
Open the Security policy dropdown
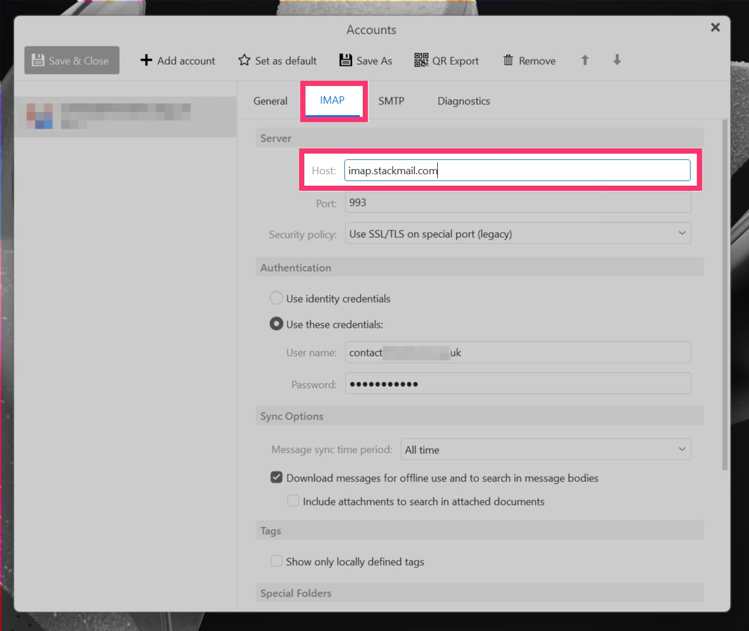517,234
